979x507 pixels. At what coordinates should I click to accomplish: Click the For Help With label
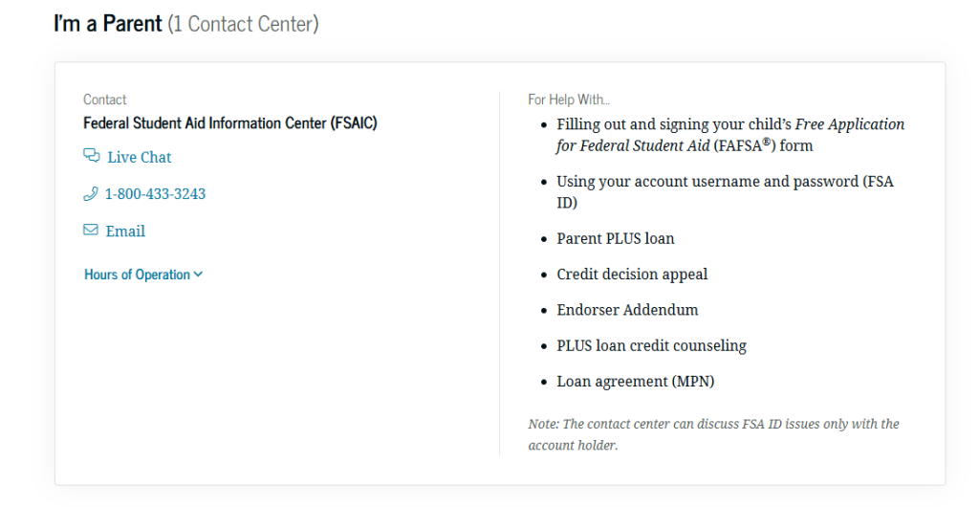(569, 99)
